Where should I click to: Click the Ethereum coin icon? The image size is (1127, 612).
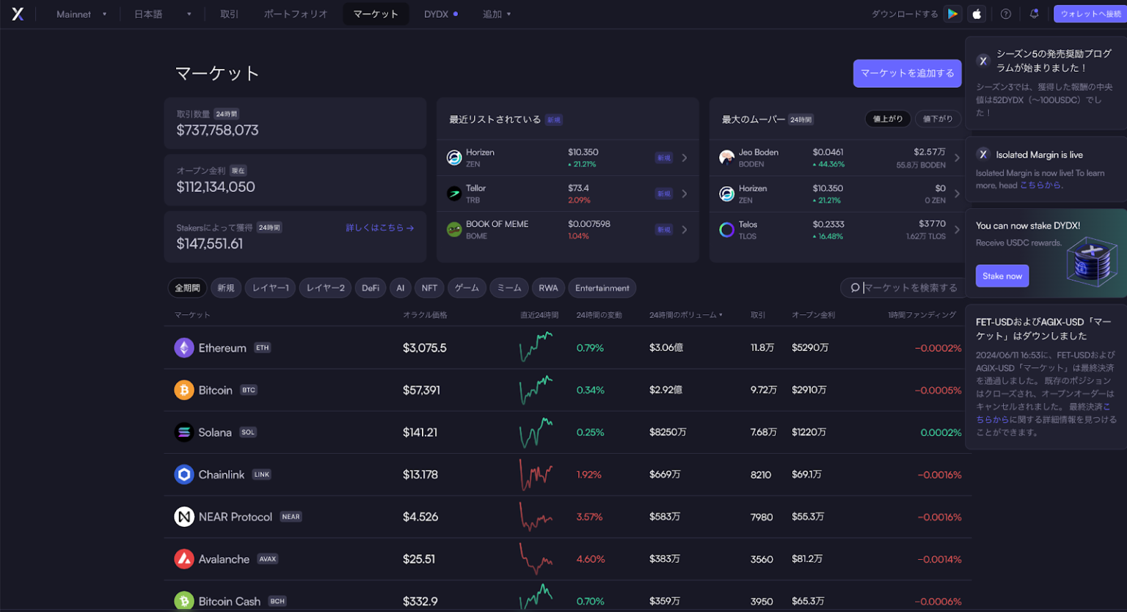pyautogui.click(x=183, y=348)
